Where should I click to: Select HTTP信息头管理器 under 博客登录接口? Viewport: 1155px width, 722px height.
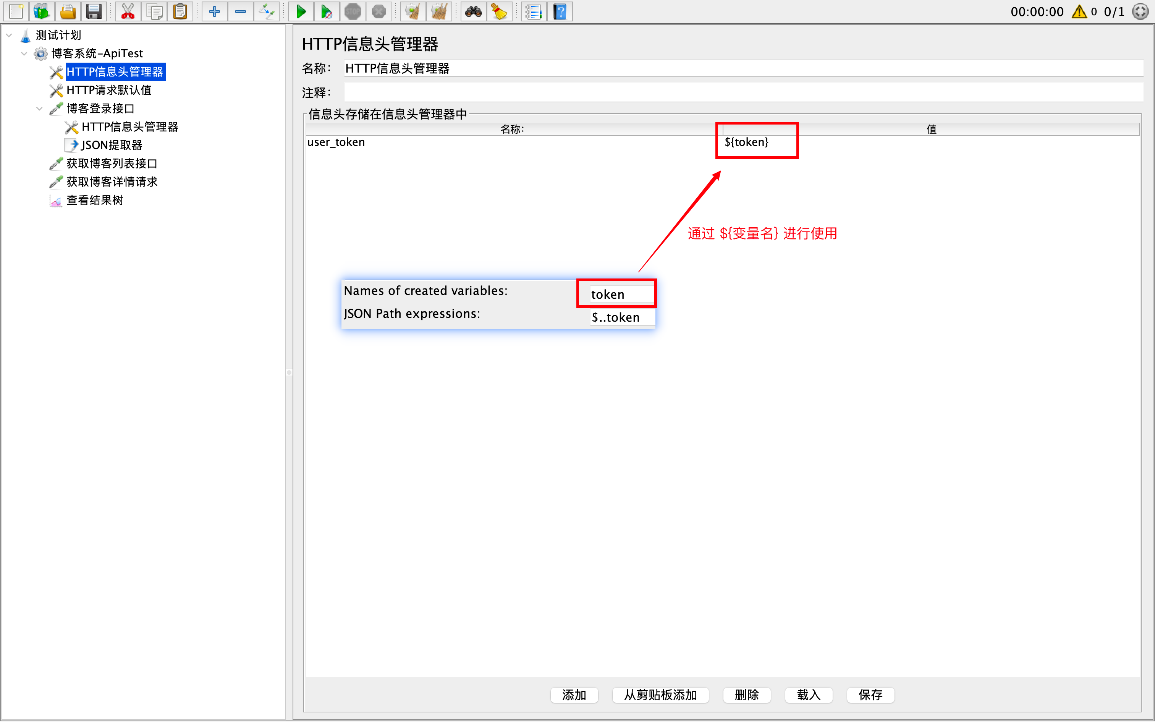130,126
